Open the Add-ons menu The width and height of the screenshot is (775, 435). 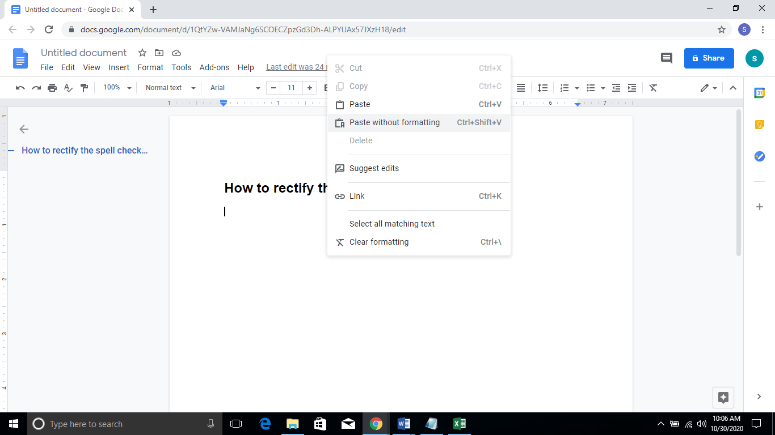coord(214,67)
